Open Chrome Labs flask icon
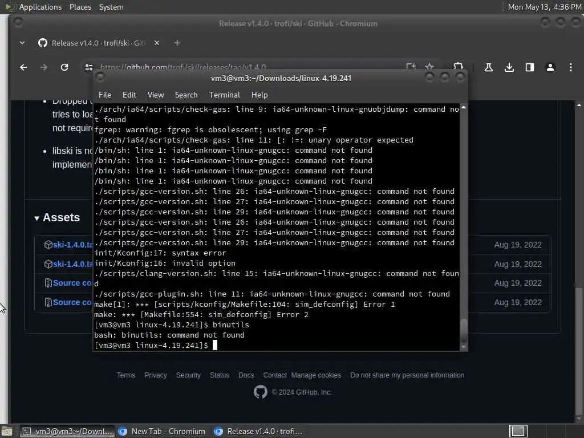Image resolution: width=584 pixels, height=438 pixels. coord(488,67)
